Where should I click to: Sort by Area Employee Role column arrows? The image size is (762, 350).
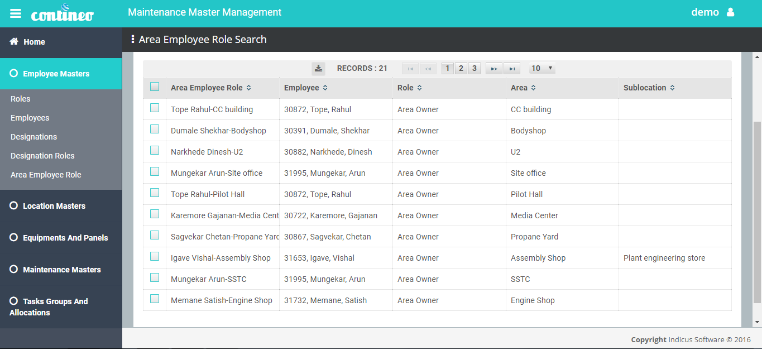pyautogui.click(x=248, y=88)
